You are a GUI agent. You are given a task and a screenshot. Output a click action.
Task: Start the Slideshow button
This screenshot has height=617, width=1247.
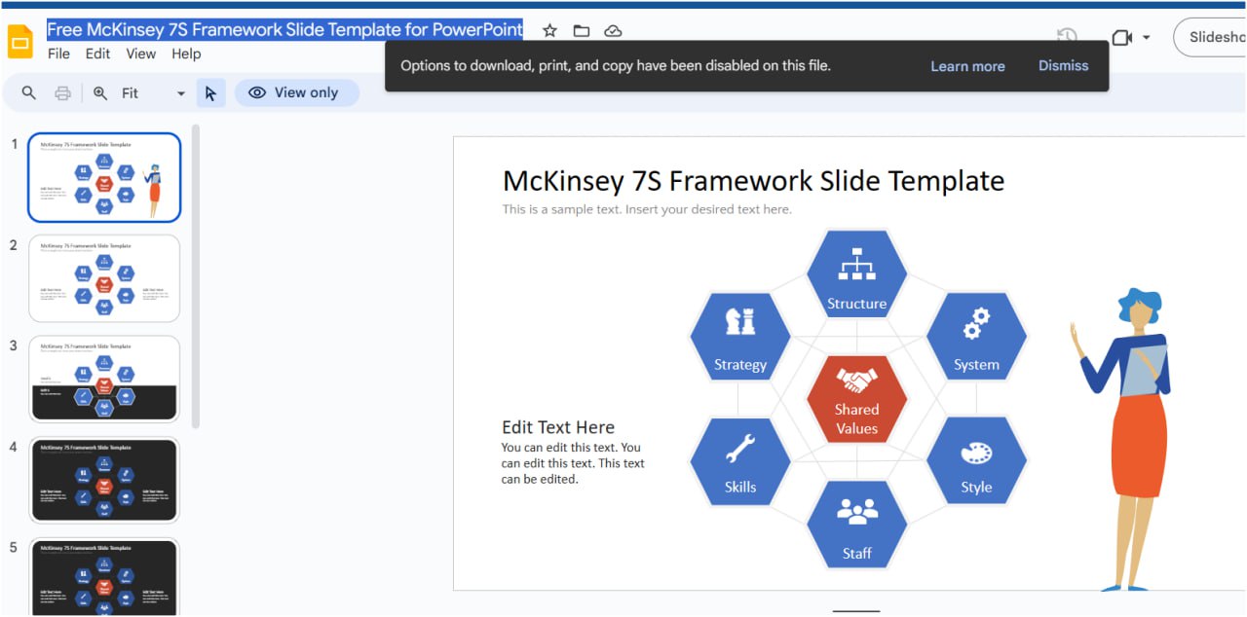pos(1210,37)
